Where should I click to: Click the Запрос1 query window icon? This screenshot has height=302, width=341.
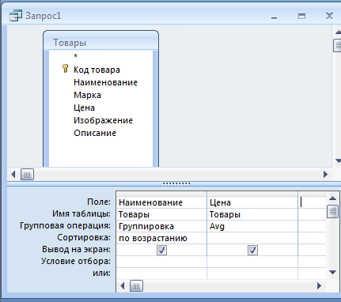pyautogui.click(x=16, y=16)
